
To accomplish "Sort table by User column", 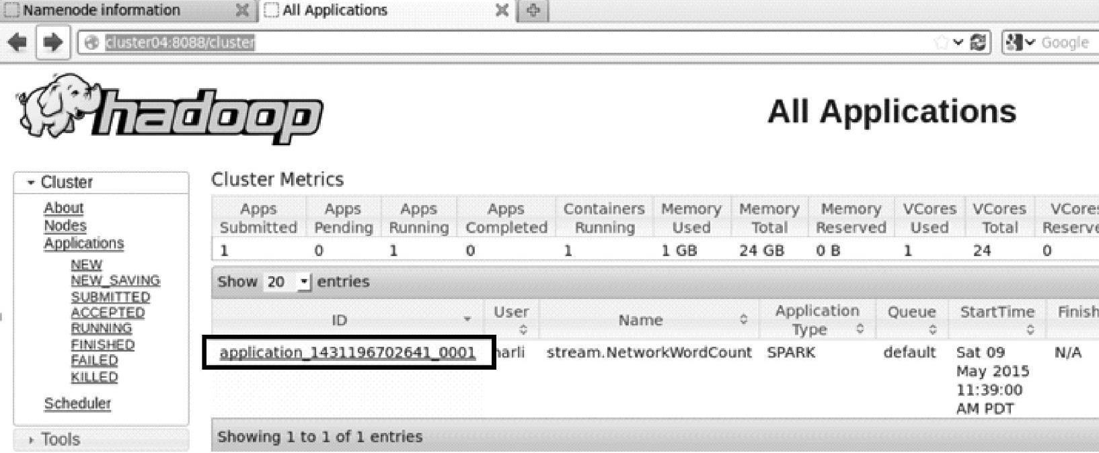I will [511, 320].
